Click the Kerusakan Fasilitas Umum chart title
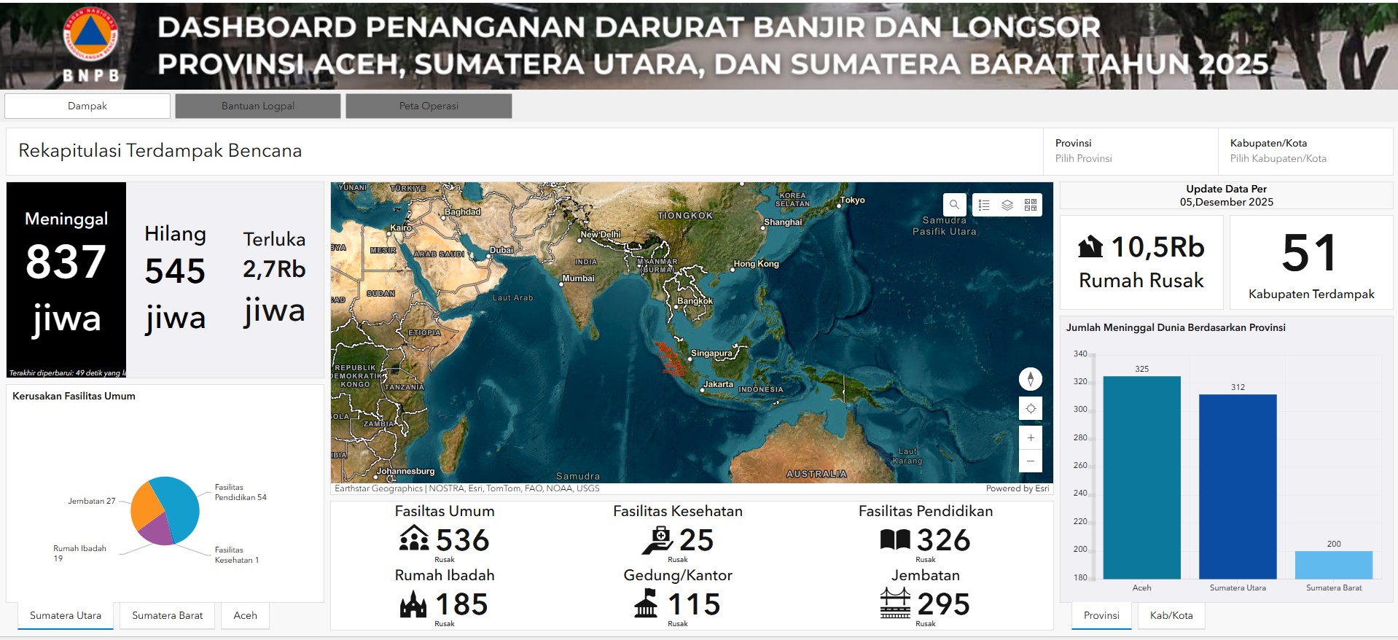Viewport: 1398px width, 640px height. 74,396
